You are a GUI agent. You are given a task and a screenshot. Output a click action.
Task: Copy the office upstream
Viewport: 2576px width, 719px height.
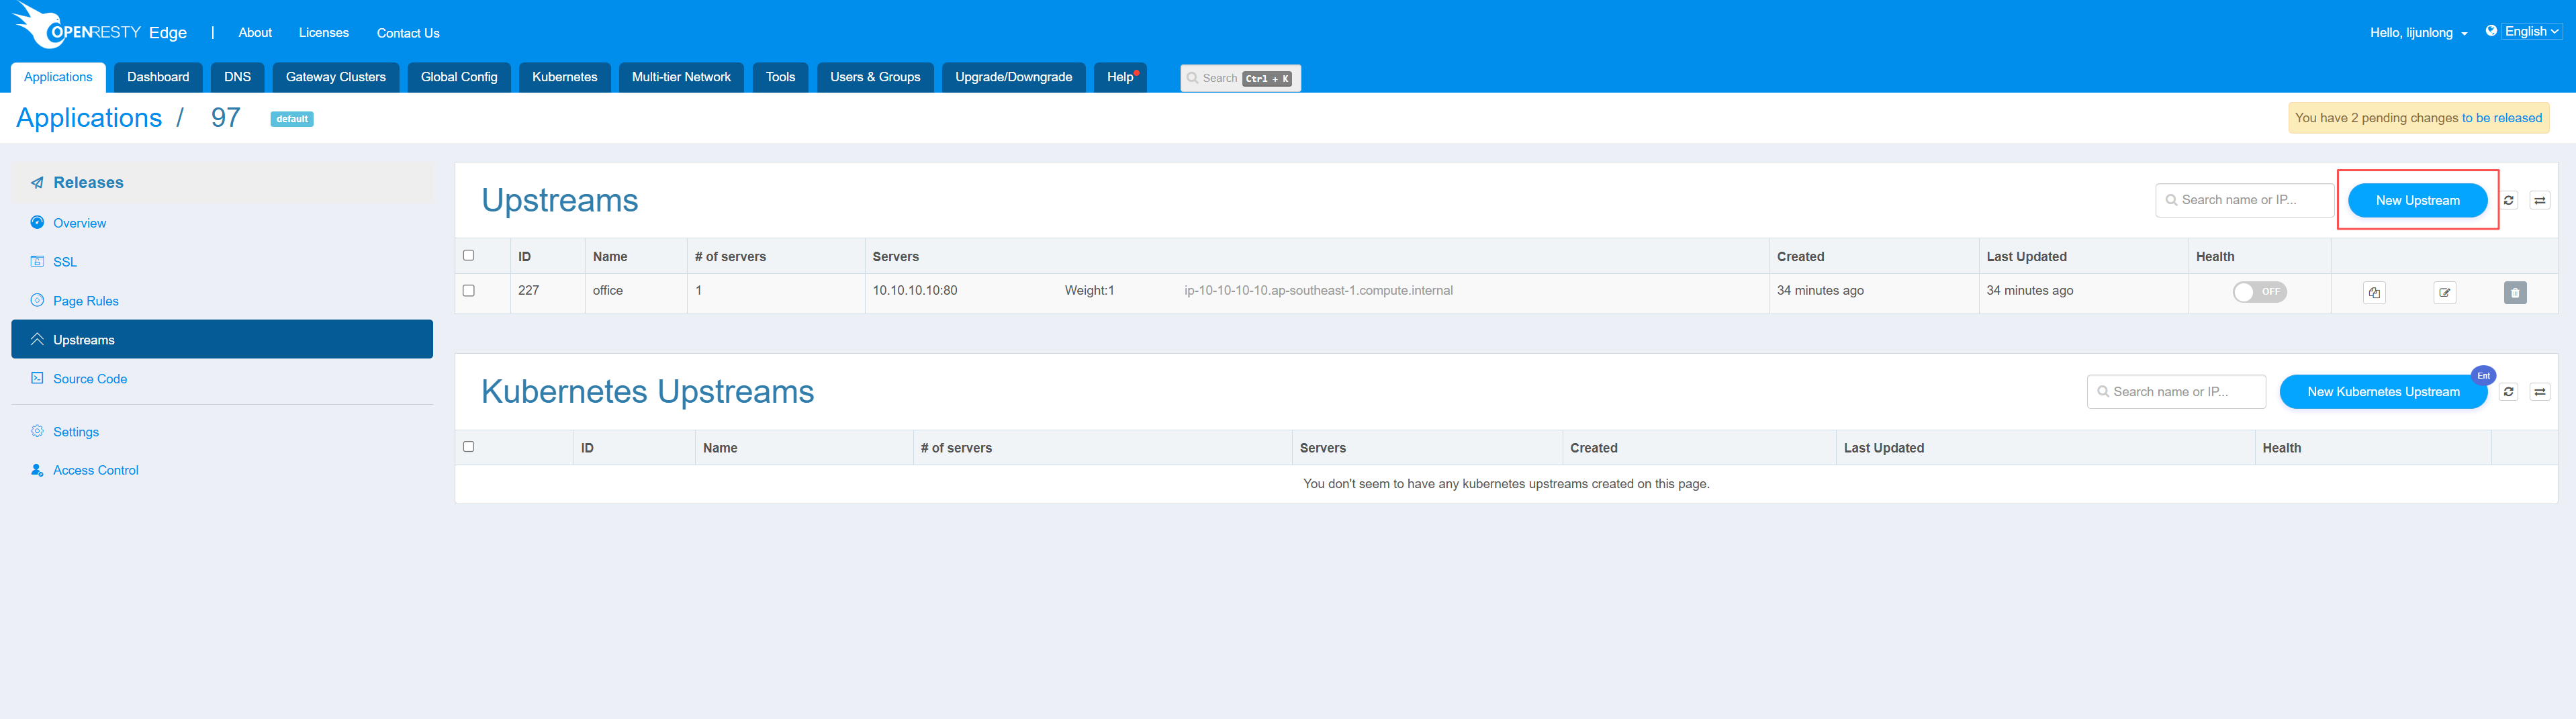(2373, 292)
